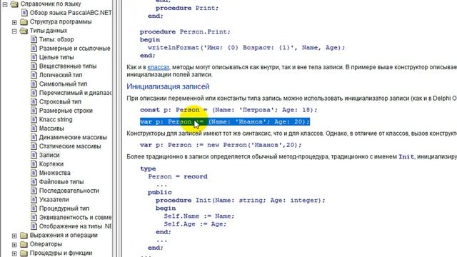The image size is (457, 257).
Task: Select the Записи topic
Action: [49, 155]
